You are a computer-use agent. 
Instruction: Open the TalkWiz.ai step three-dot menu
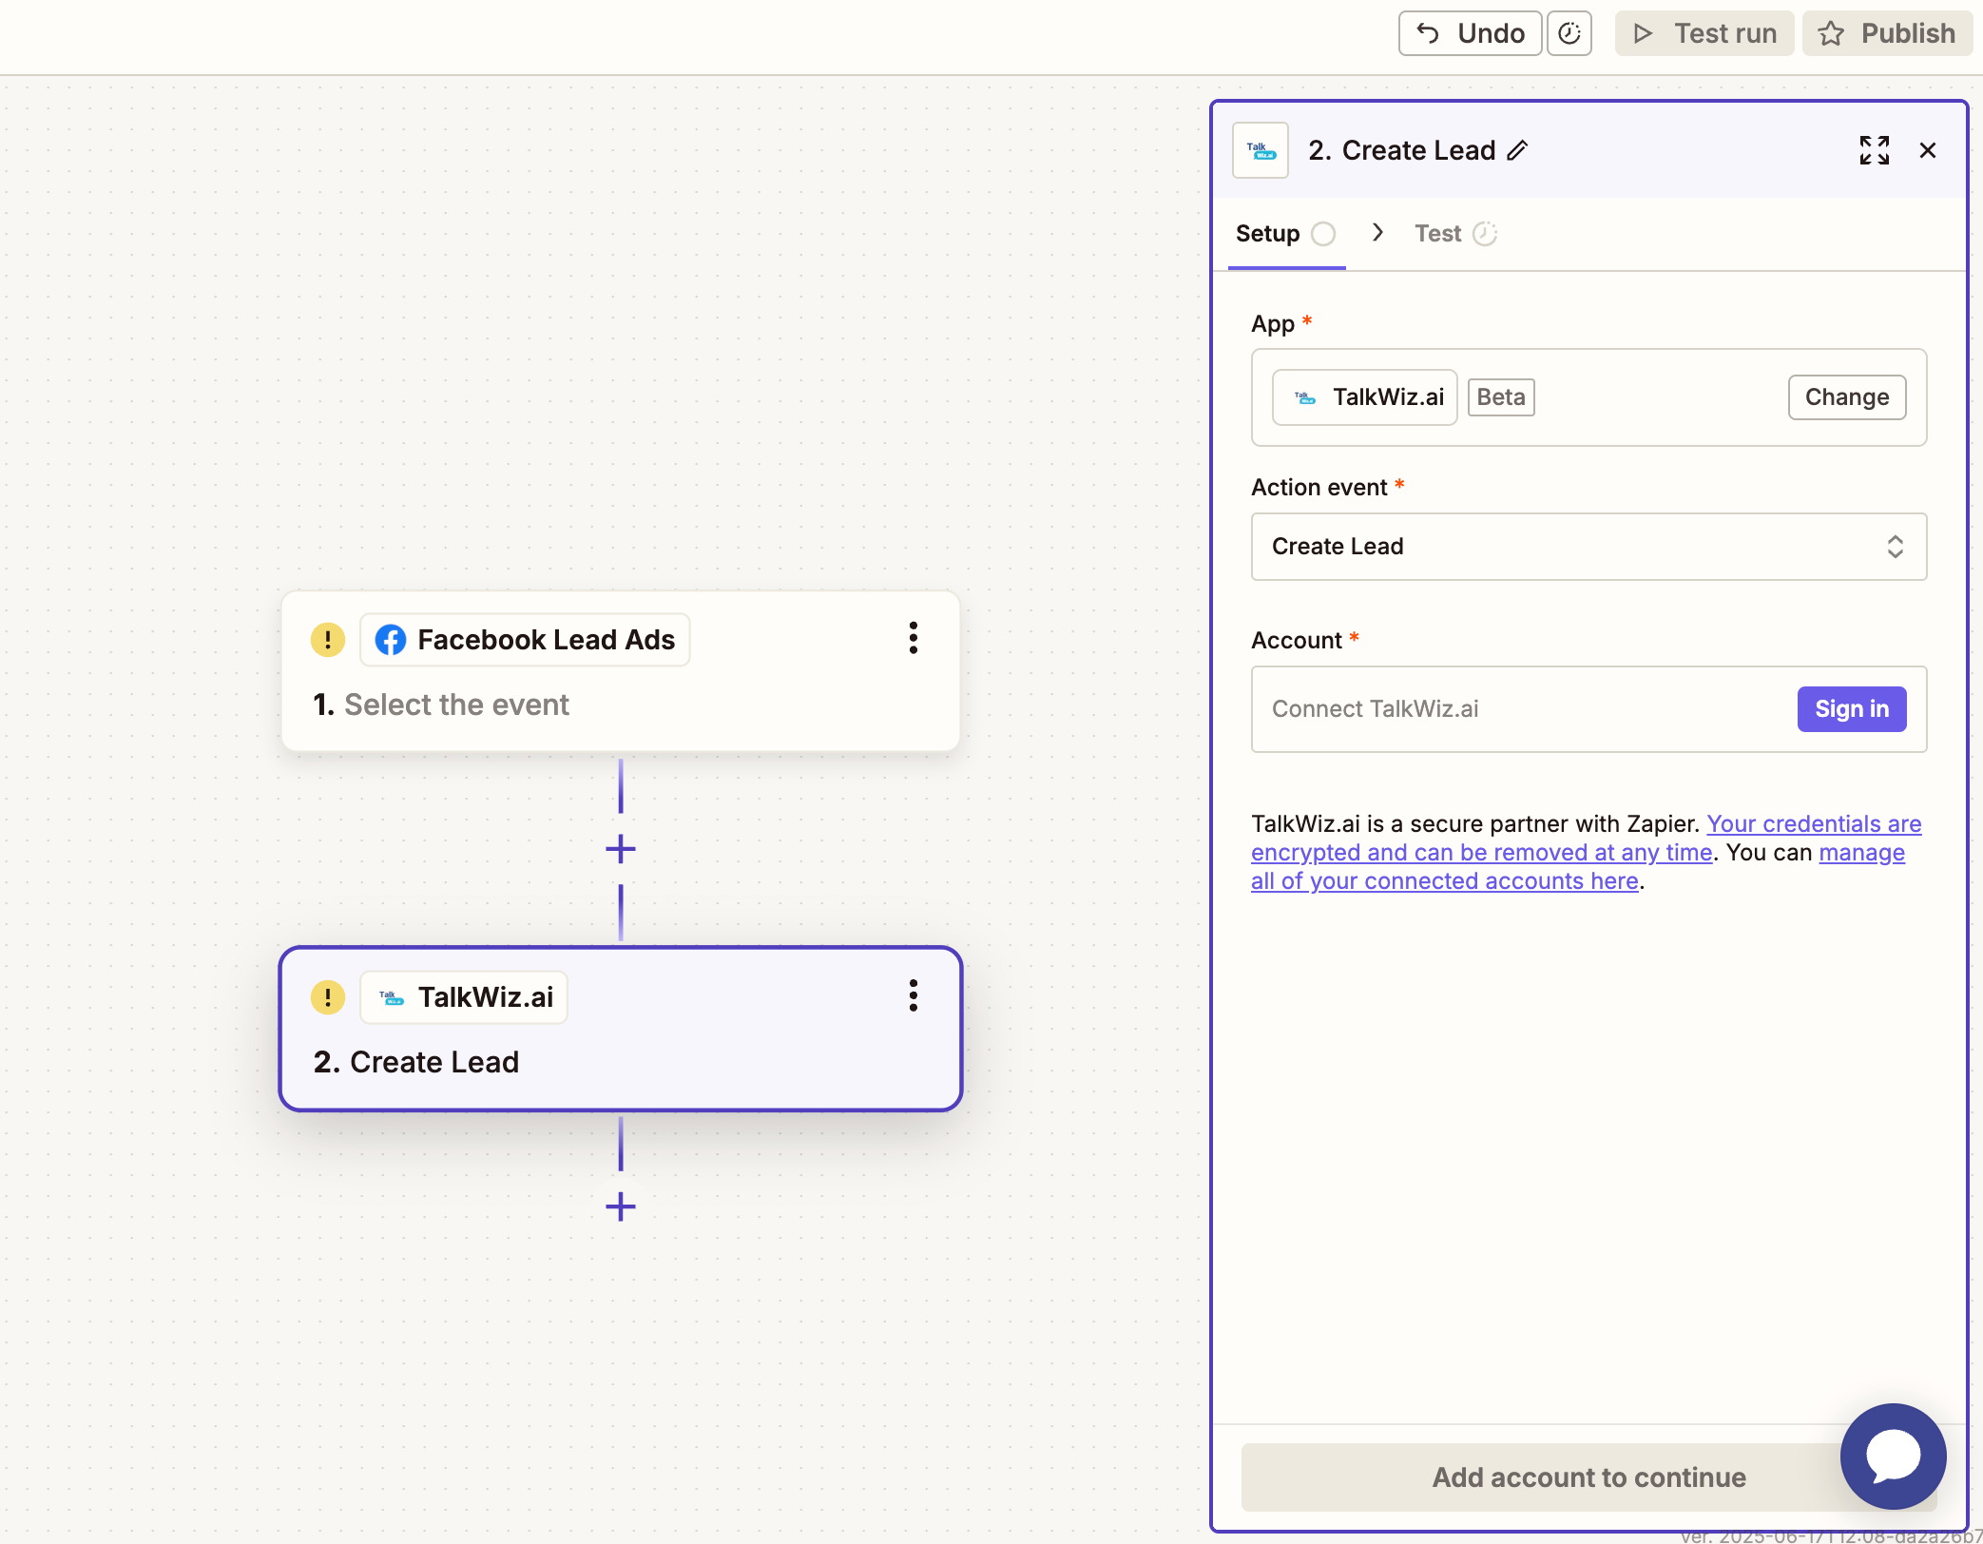[914, 995]
